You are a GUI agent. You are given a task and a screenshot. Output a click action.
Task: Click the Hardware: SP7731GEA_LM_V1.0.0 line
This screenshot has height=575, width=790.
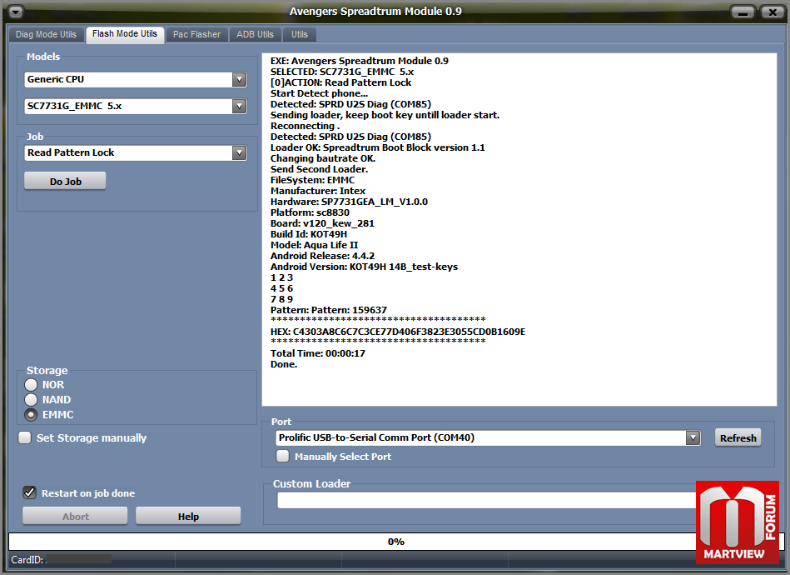pyautogui.click(x=349, y=202)
